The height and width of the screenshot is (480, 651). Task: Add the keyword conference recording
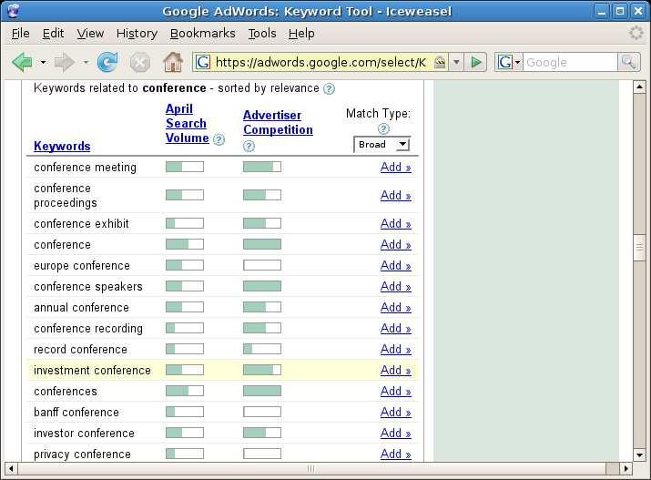click(396, 328)
